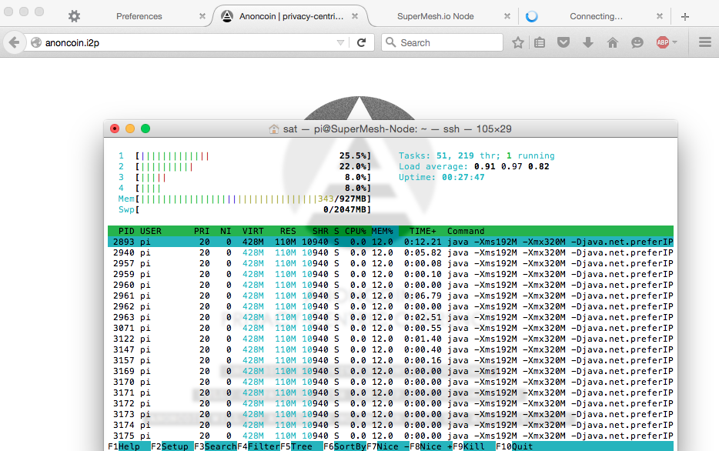Close the SuperMesh.io Node tab
Image resolution: width=719 pixels, height=451 pixels.
[x=507, y=16]
